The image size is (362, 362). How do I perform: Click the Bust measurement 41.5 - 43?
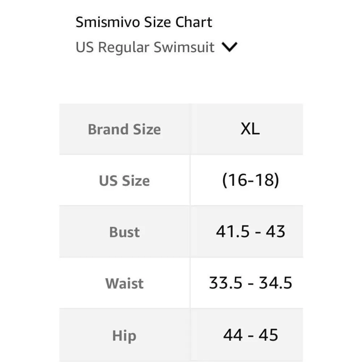[x=251, y=232]
